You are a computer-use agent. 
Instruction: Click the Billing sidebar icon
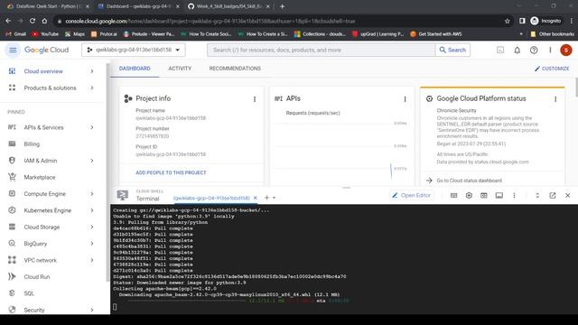[x=12, y=144]
